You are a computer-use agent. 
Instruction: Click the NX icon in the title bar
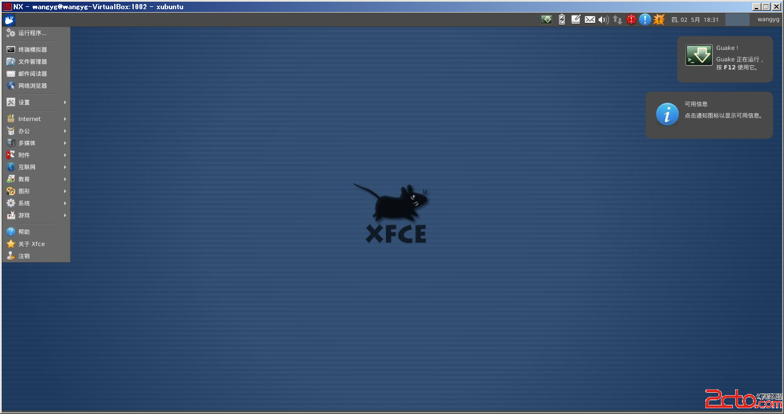pyautogui.click(x=7, y=7)
